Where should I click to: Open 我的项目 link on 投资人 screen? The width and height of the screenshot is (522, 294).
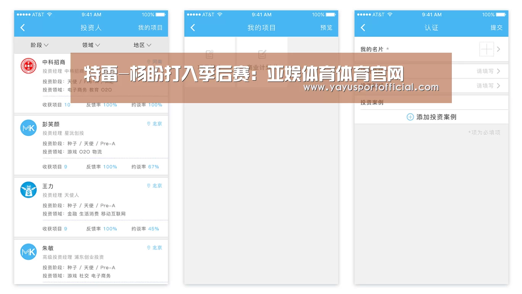click(150, 27)
